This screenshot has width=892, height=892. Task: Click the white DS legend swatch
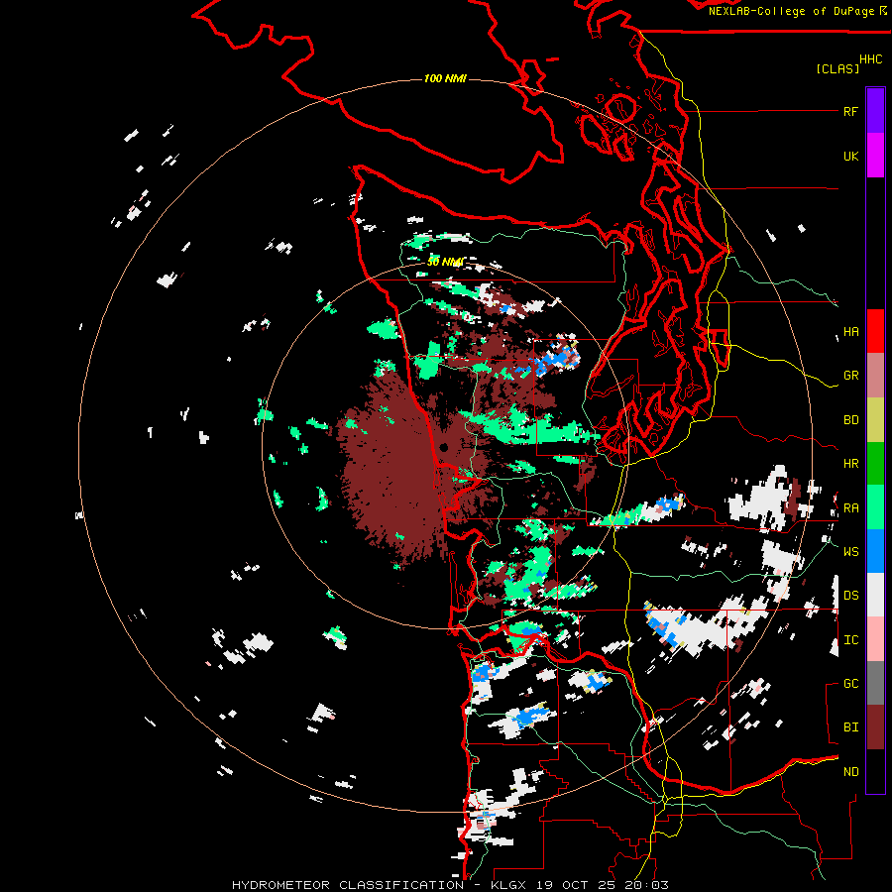875,595
